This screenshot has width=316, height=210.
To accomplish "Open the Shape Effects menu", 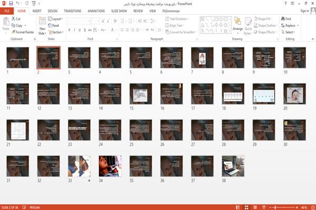I will (x=265, y=32).
